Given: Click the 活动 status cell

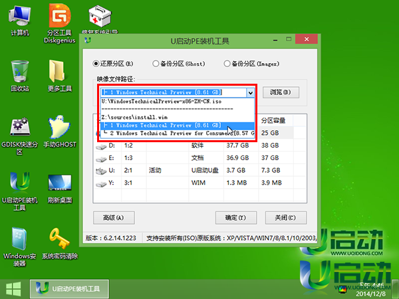Looking at the screenshot, I should [168, 170].
